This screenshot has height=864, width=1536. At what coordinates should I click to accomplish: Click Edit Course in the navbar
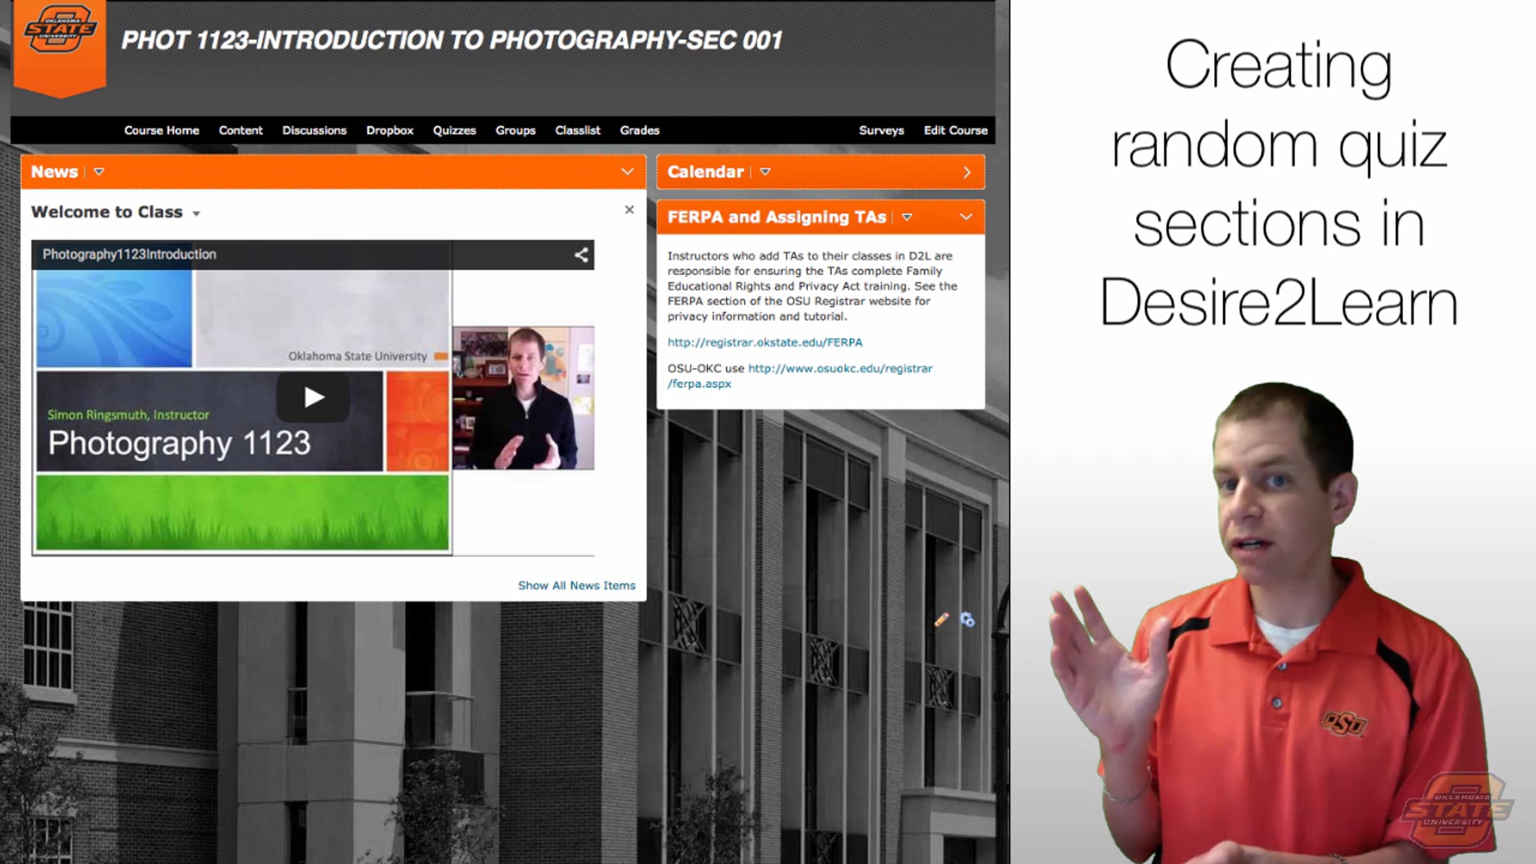click(956, 131)
